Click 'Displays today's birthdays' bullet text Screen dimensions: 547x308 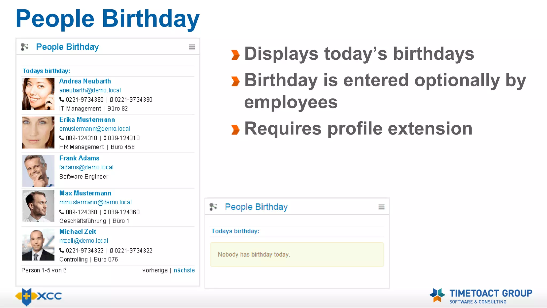pos(359,54)
